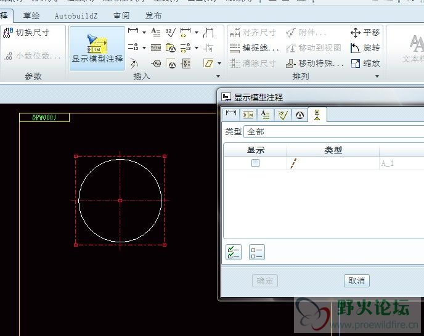This screenshot has width=424, height=336.
Task: Select the dimensions tab in annotations dialog
Action: click(231, 115)
